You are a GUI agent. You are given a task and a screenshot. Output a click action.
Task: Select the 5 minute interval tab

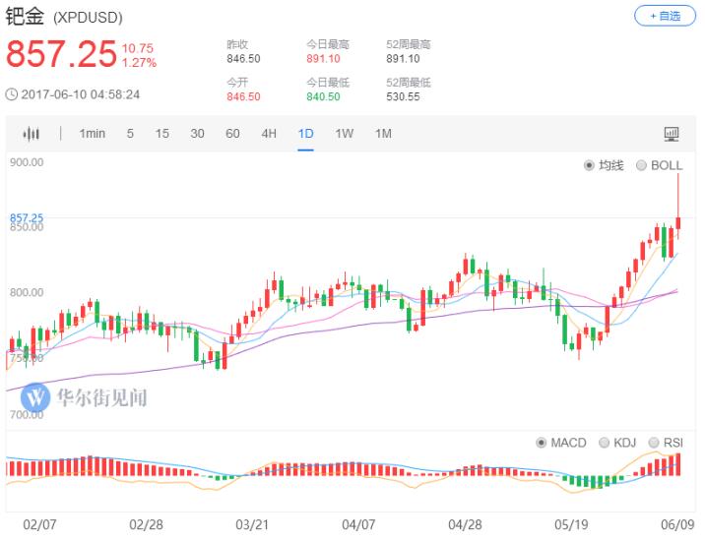point(130,134)
